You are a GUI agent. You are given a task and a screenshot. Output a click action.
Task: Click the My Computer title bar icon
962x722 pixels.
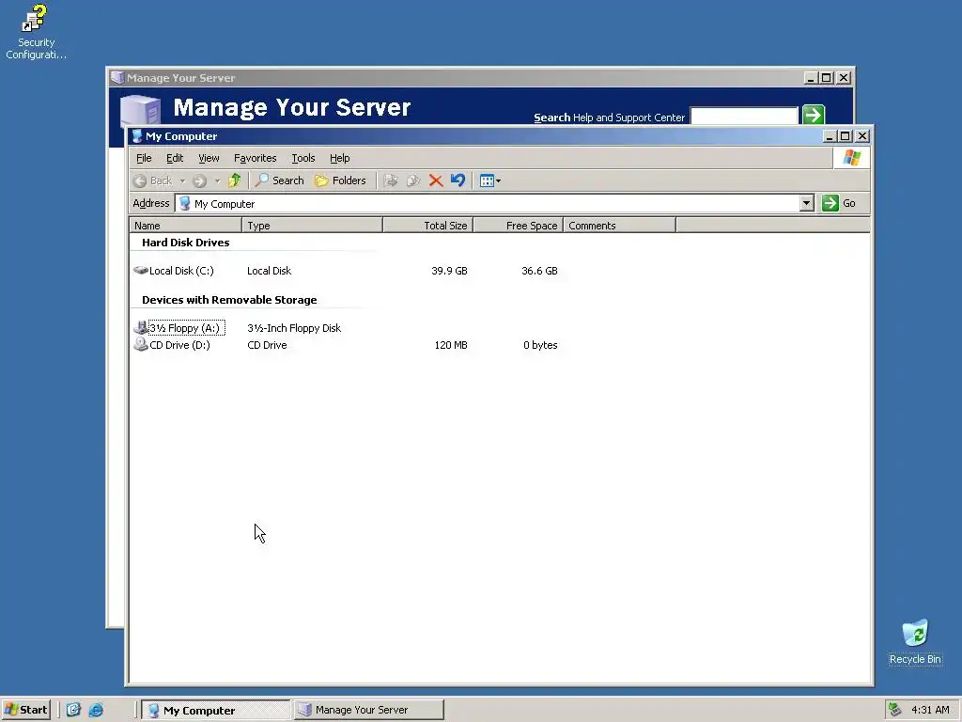[x=137, y=136]
